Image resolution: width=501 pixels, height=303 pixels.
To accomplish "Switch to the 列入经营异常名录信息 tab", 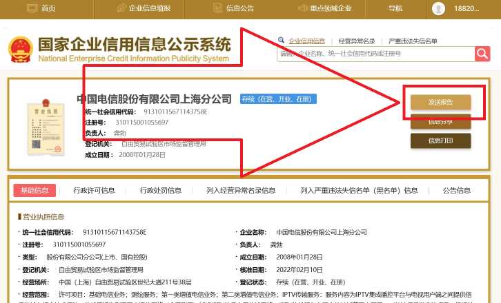I will coord(241,191).
